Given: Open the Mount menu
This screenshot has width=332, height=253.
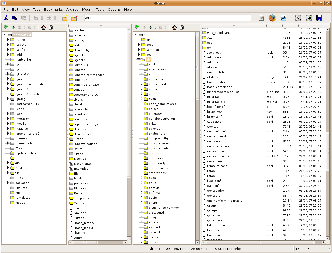Looking at the screenshot, I should tap(87, 10).
